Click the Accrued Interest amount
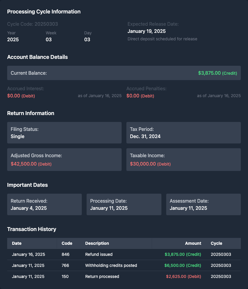The width and height of the screenshot is (248, 289). tap(21, 96)
